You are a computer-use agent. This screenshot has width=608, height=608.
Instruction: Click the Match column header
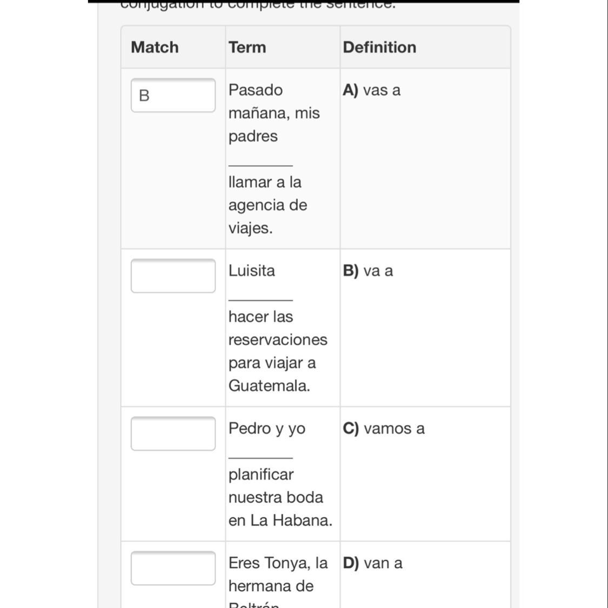pos(155,47)
